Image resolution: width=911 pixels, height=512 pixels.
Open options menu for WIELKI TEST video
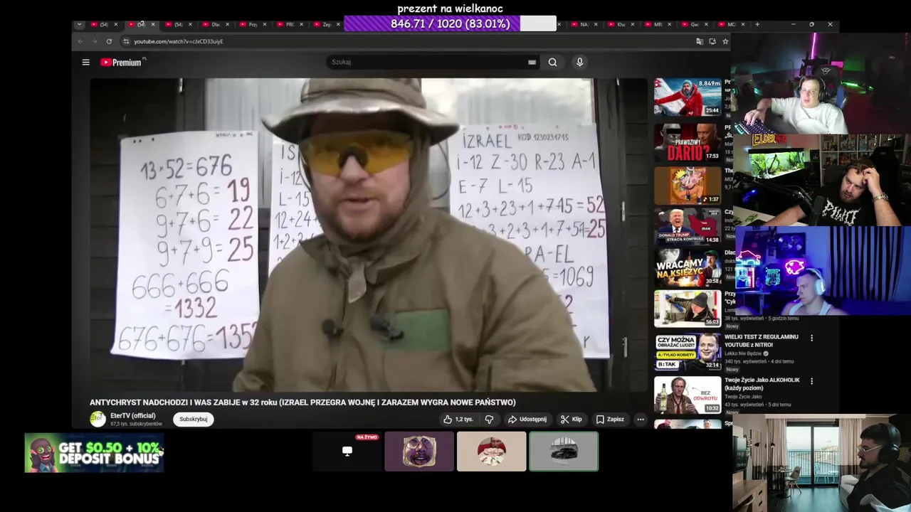click(811, 338)
